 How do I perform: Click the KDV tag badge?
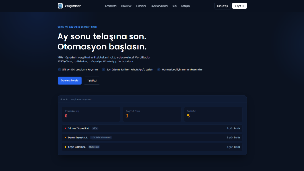click(95, 128)
